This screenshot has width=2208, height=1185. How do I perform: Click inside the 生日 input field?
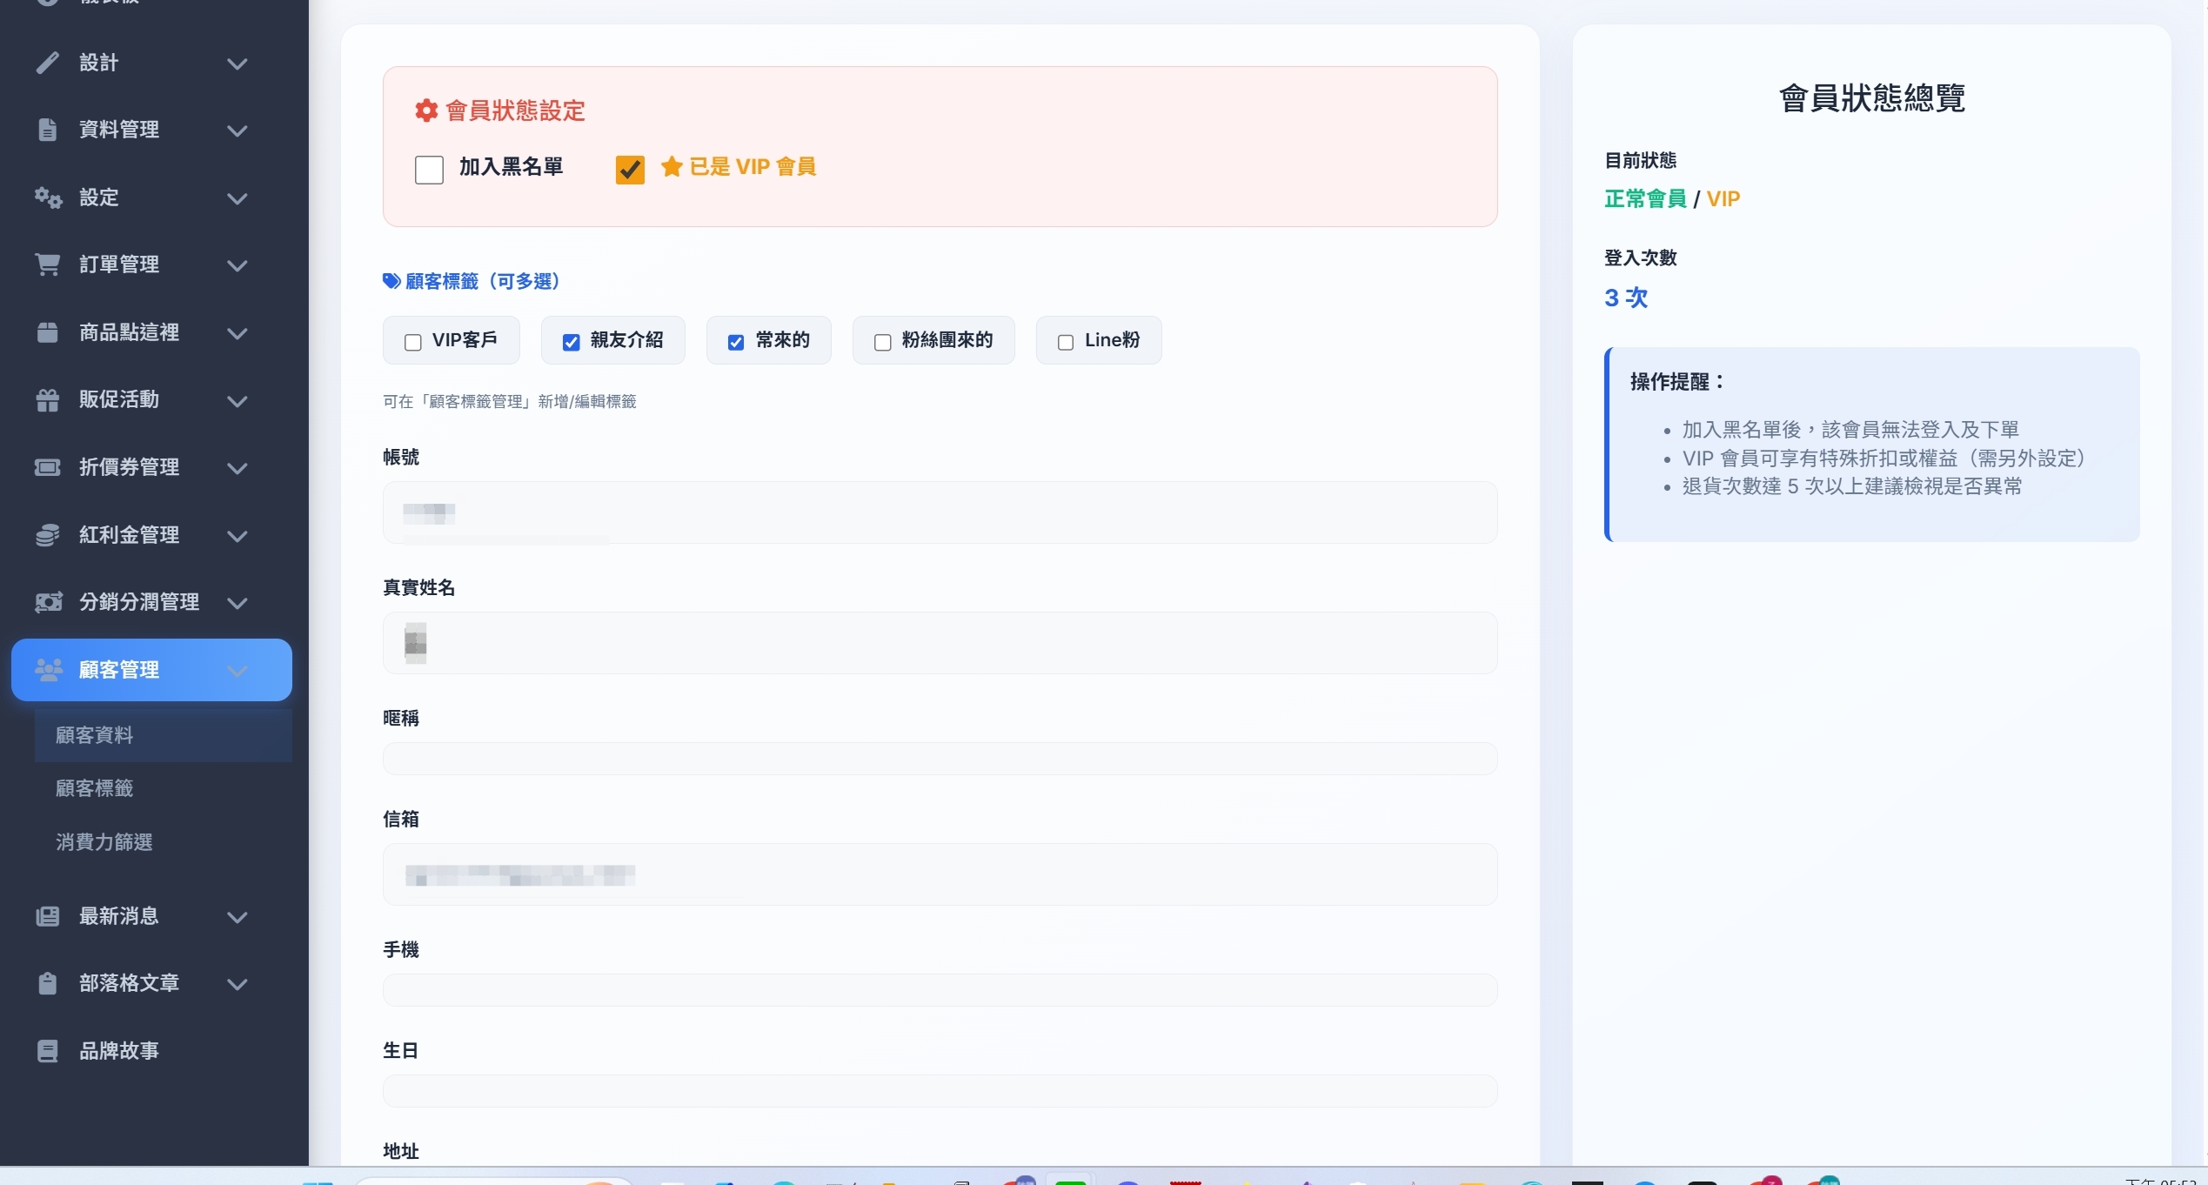pos(939,1090)
